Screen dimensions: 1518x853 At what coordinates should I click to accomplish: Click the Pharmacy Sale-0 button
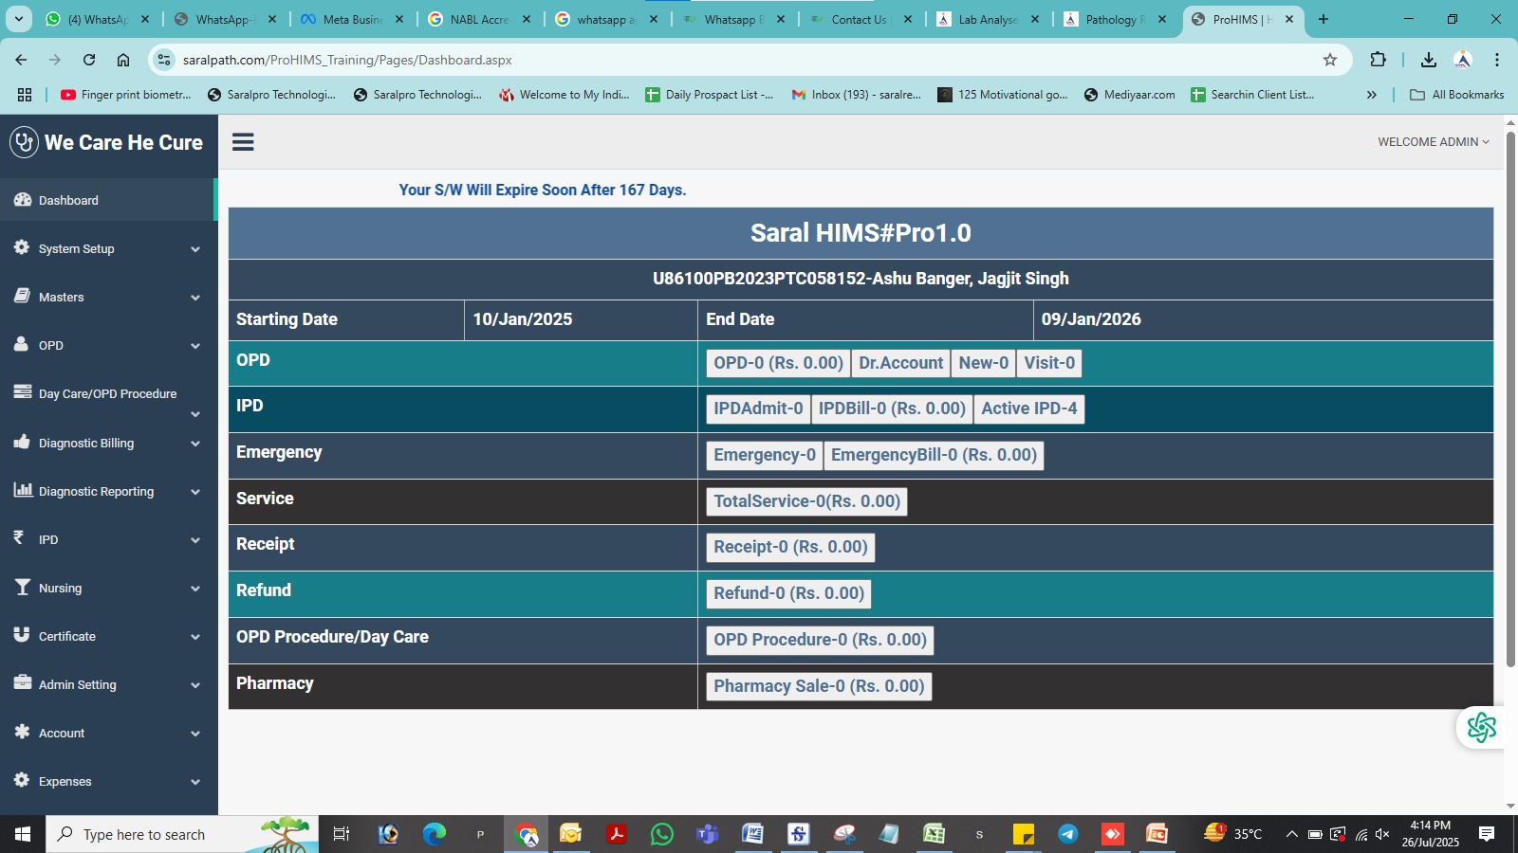[819, 686]
